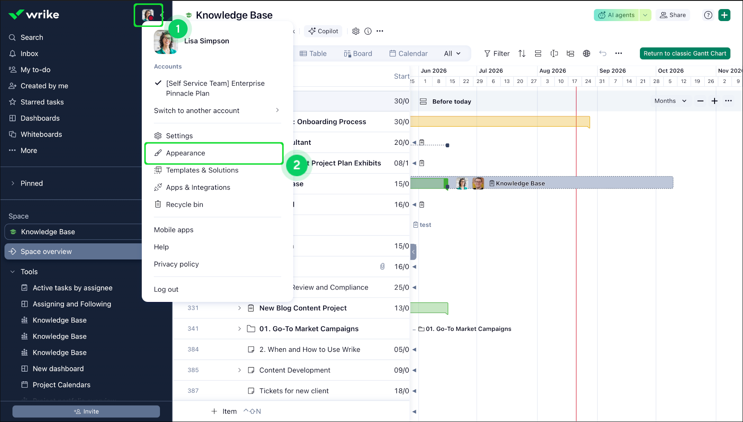Open Templates & Solutions menu item
This screenshot has width=743, height=422.
(196, 170)
